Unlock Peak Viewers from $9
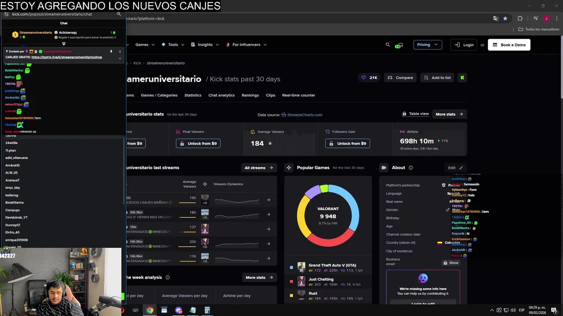 (198, 144)
